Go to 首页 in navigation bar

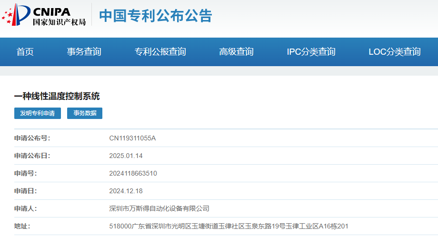point(25,52)
